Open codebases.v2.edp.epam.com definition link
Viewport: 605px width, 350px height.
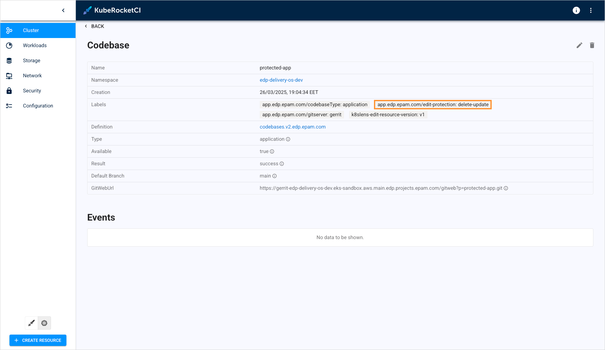(x=292, y=127)
